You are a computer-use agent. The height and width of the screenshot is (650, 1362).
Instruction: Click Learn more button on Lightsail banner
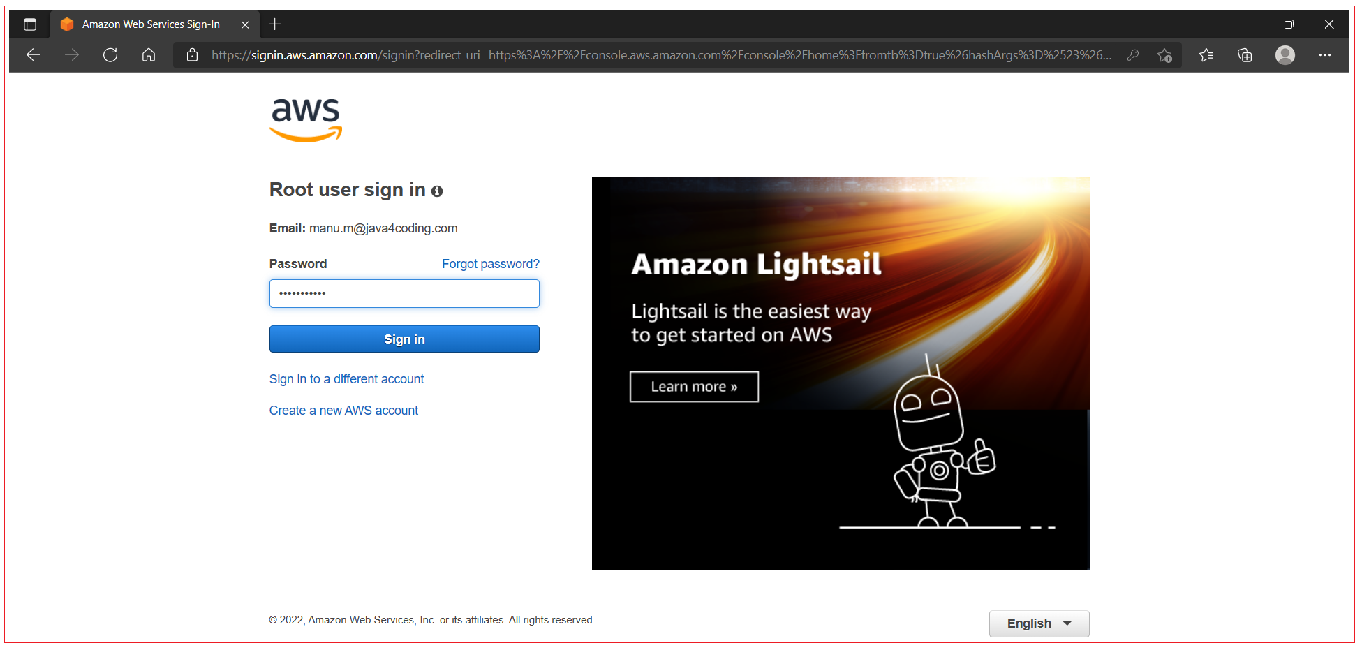tap(694, 387)
